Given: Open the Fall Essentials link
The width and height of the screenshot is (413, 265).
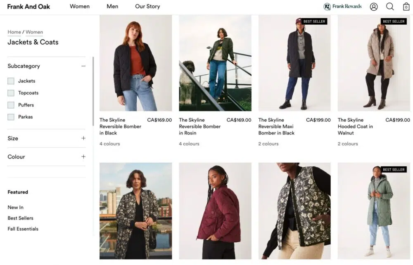Looking at the screenshot, I should pos(23,229).
